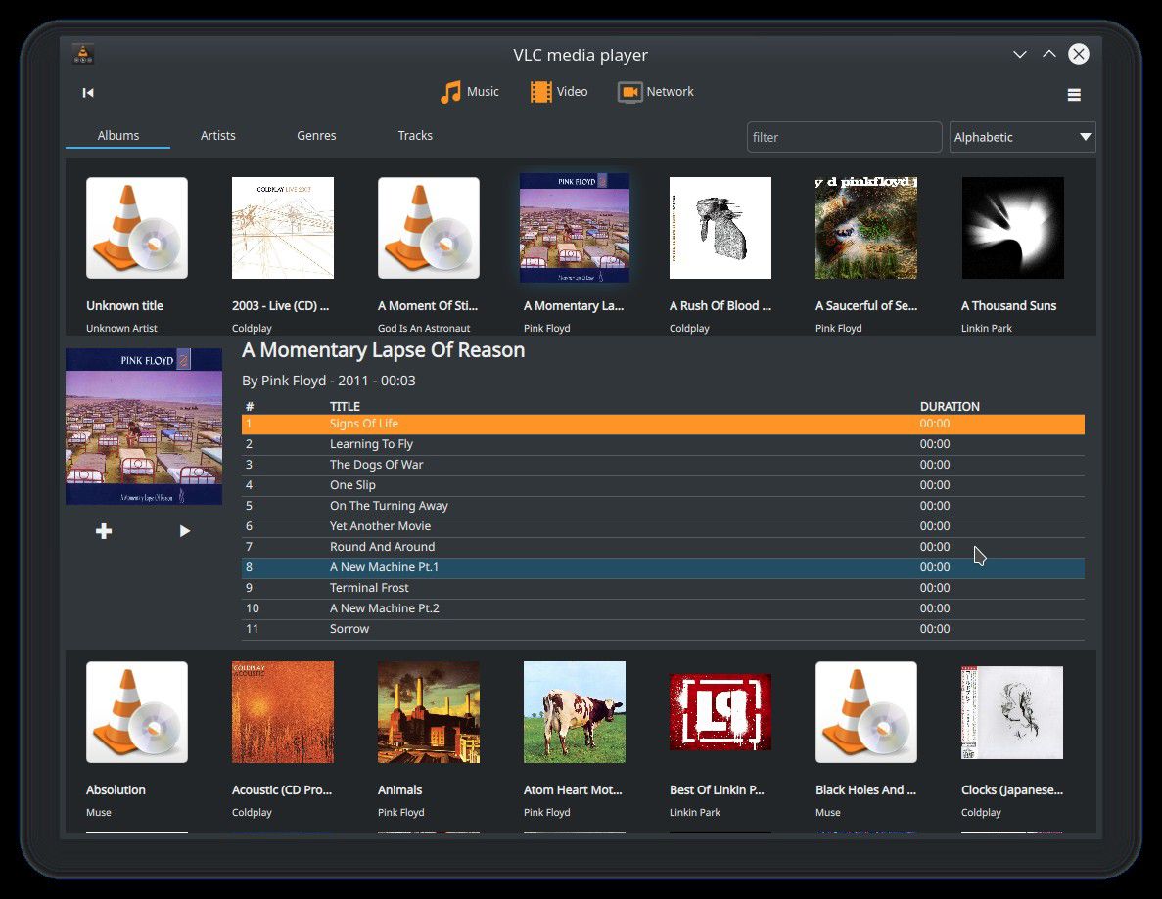The width and height of the screenshot is (1162, 899).
Task: Select track The Dogs Of War
Action: tap(663, 465)
